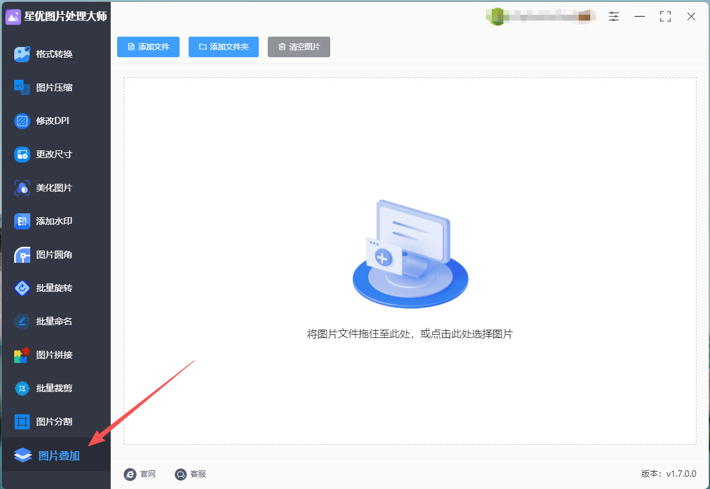Click the 添加文件 button

pyautogui.click(x=149, y=47)
